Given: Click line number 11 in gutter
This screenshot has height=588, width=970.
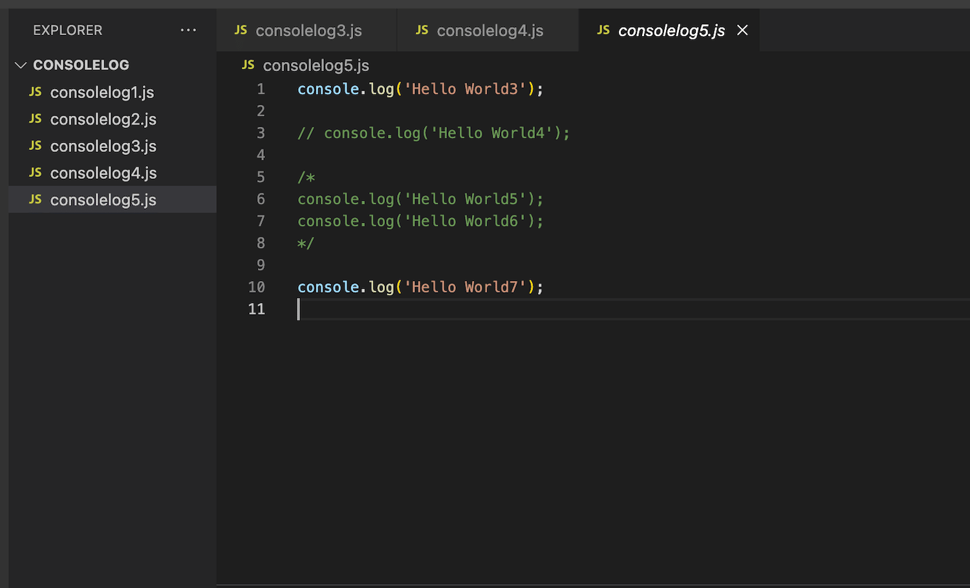Looking at the screenshot, I should 257,309.
